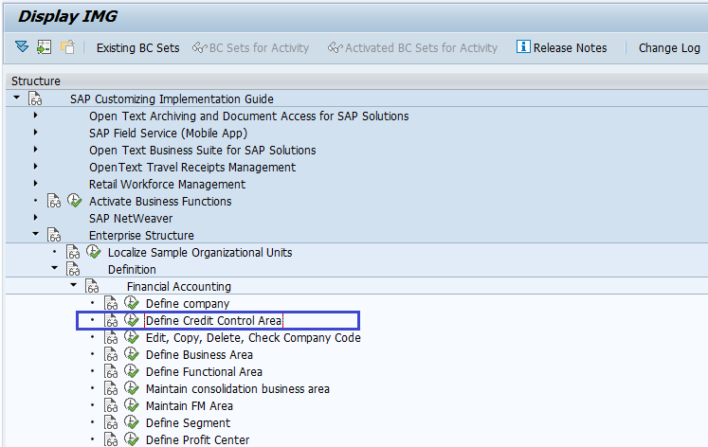Open documentation icon for Define Functional Area

pyautogui.click(x=111, y=371)
